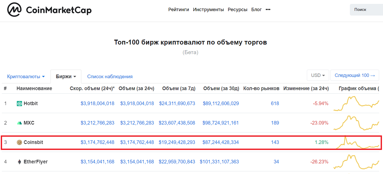Switch to the Список наблюдения tab
Image resolution: width=383 pixels, height=174 pixels.
coord(110,77)
